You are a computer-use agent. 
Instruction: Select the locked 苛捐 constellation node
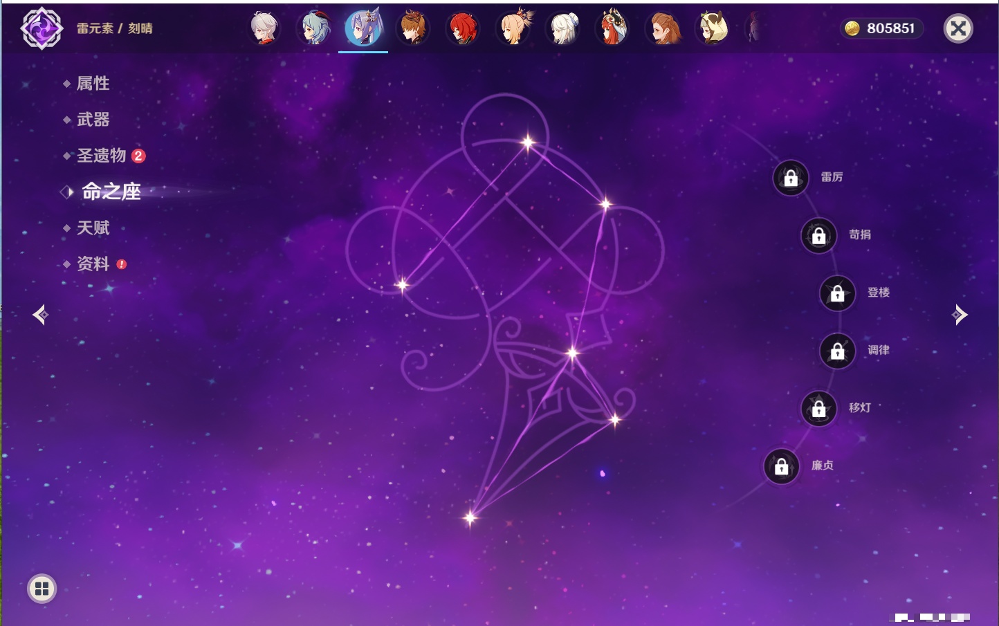point(819,235)
